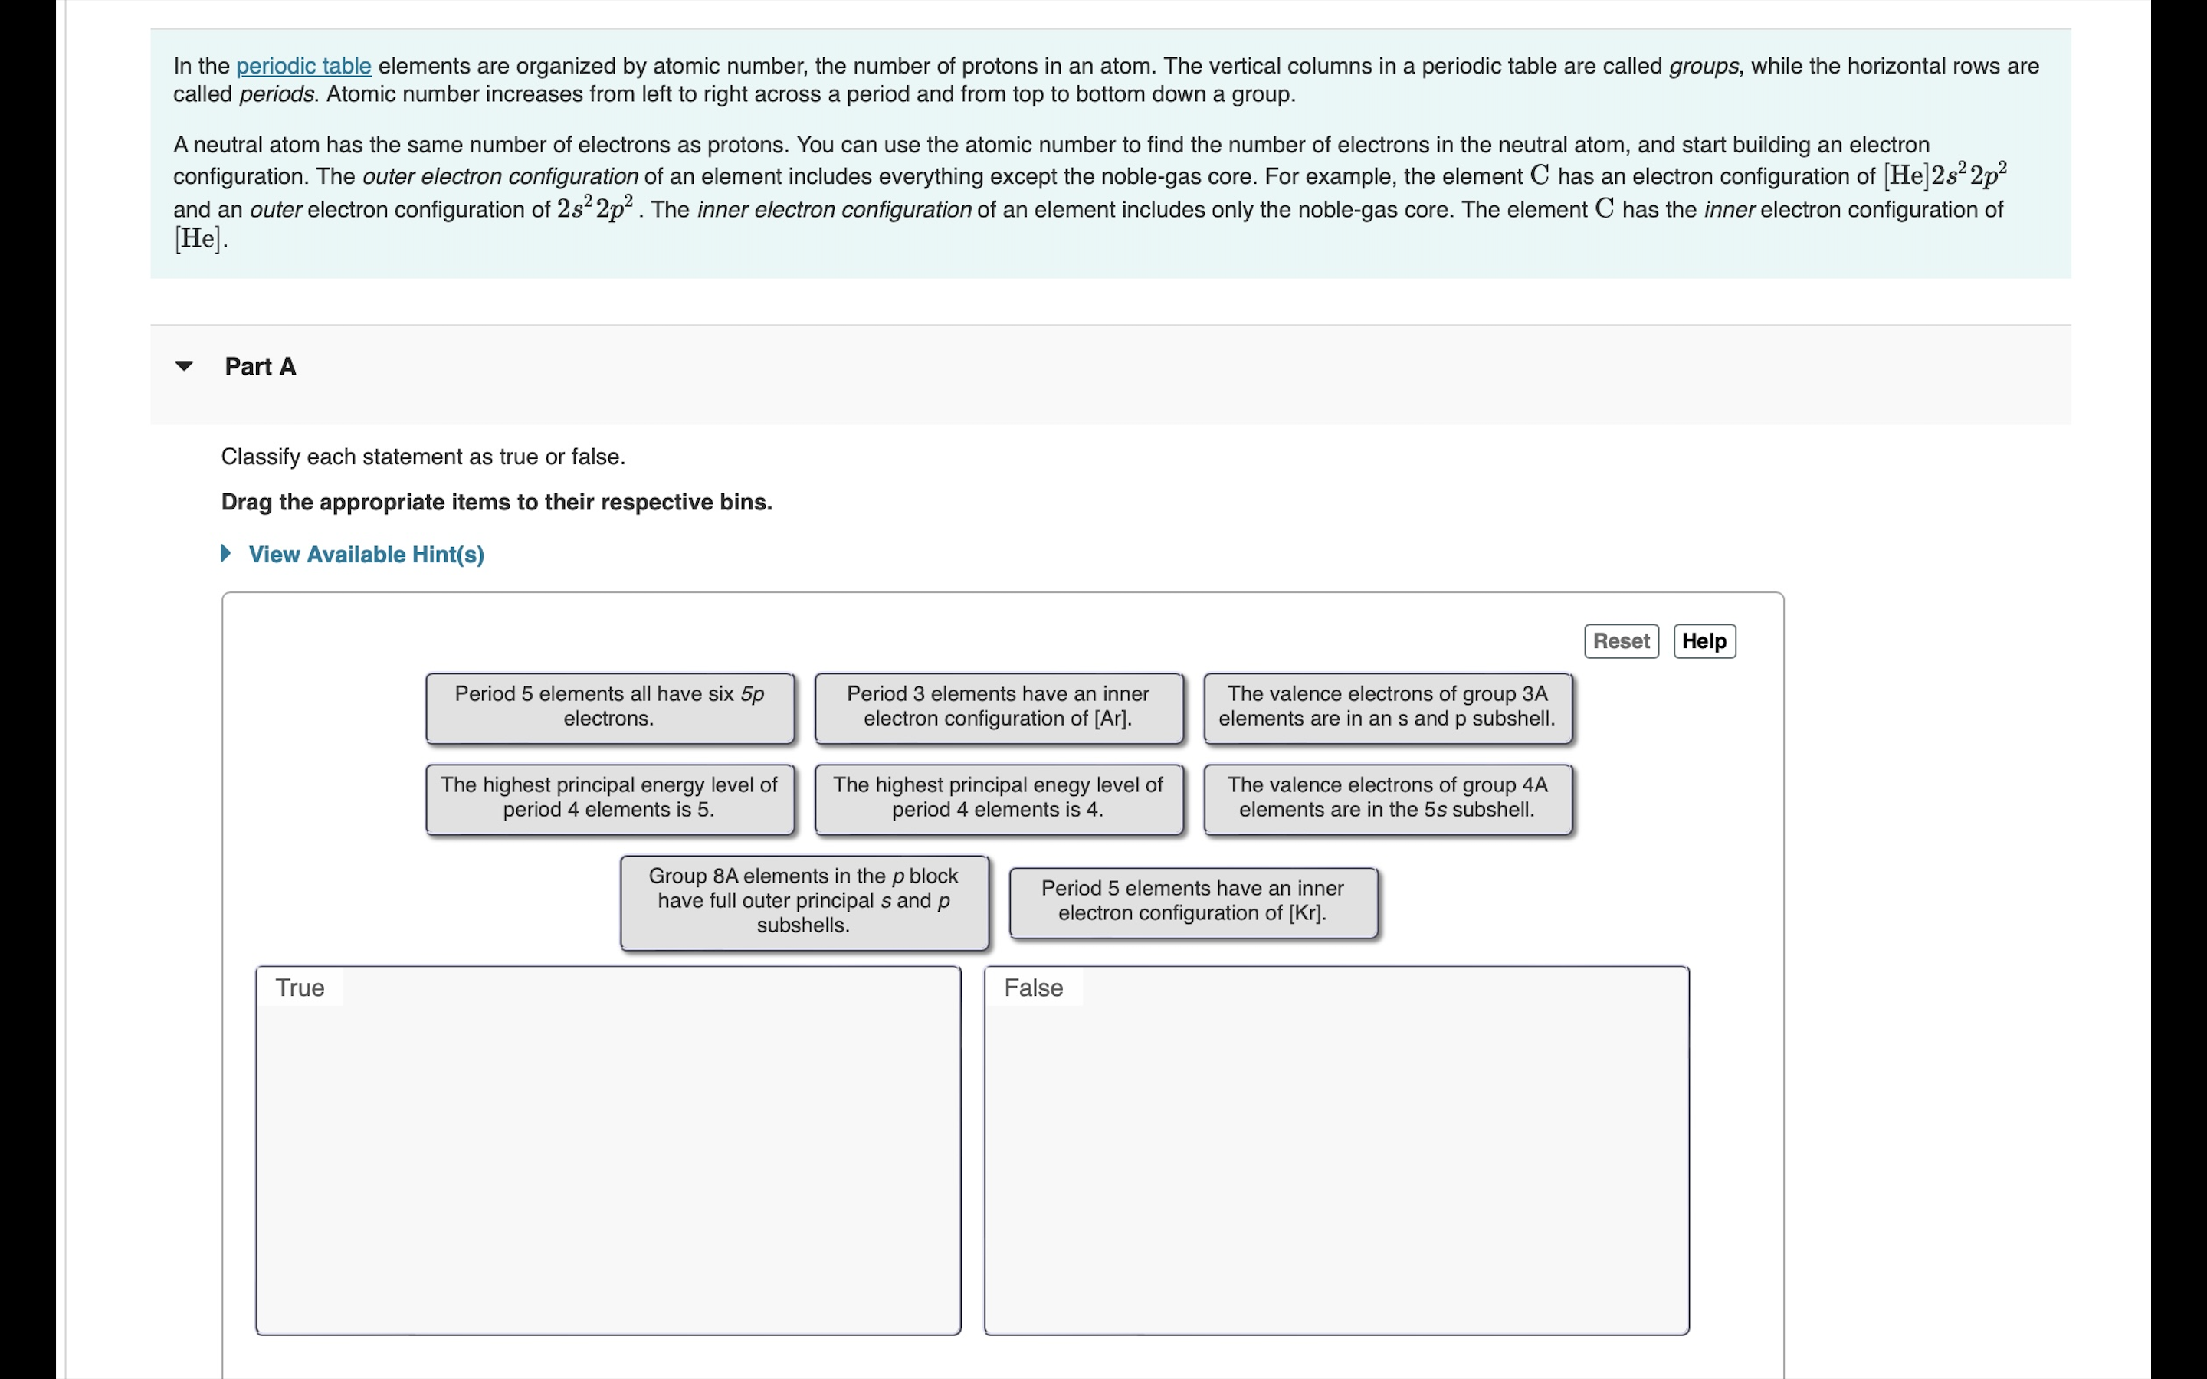Click the True bin label area
Image resolution: width=2207 pixels, height=1379 pixels.
299,987
